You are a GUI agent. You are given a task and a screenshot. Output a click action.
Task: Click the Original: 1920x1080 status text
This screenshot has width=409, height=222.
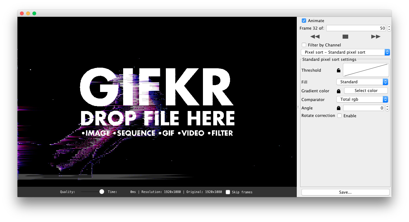point(204,192)
